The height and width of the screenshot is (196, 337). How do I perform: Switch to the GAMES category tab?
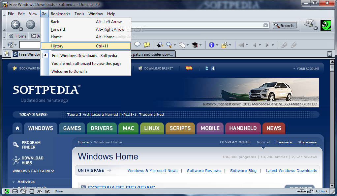tap(72, 128)
